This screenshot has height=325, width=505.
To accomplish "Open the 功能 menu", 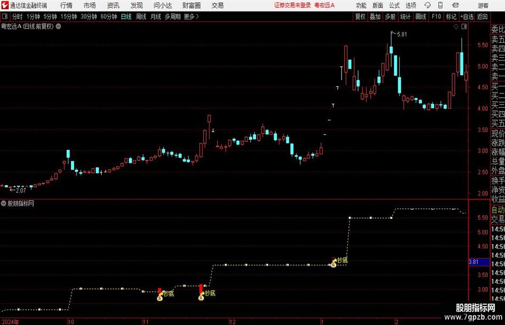I will coord(361,5).
